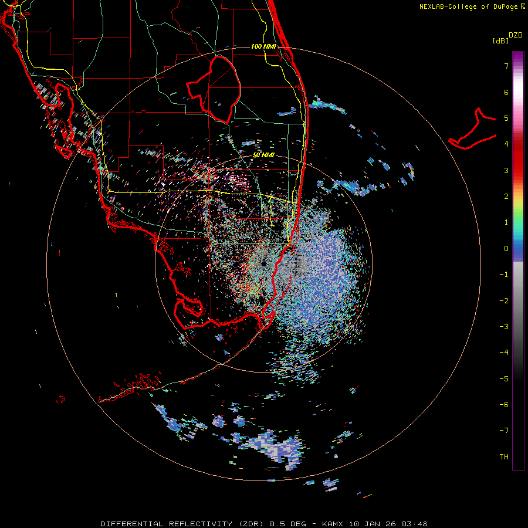Click the -7 value on the color scale
Viewport: 528px width, 528px height.
(x=504, y=431)
